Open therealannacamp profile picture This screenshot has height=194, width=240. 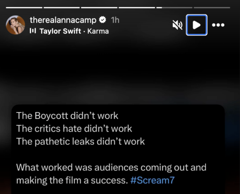tap(15, 25)
